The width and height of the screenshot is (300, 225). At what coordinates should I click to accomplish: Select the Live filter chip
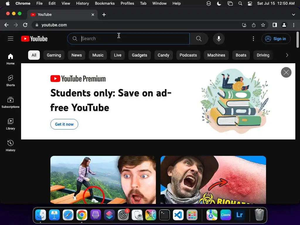click(118, 55)
